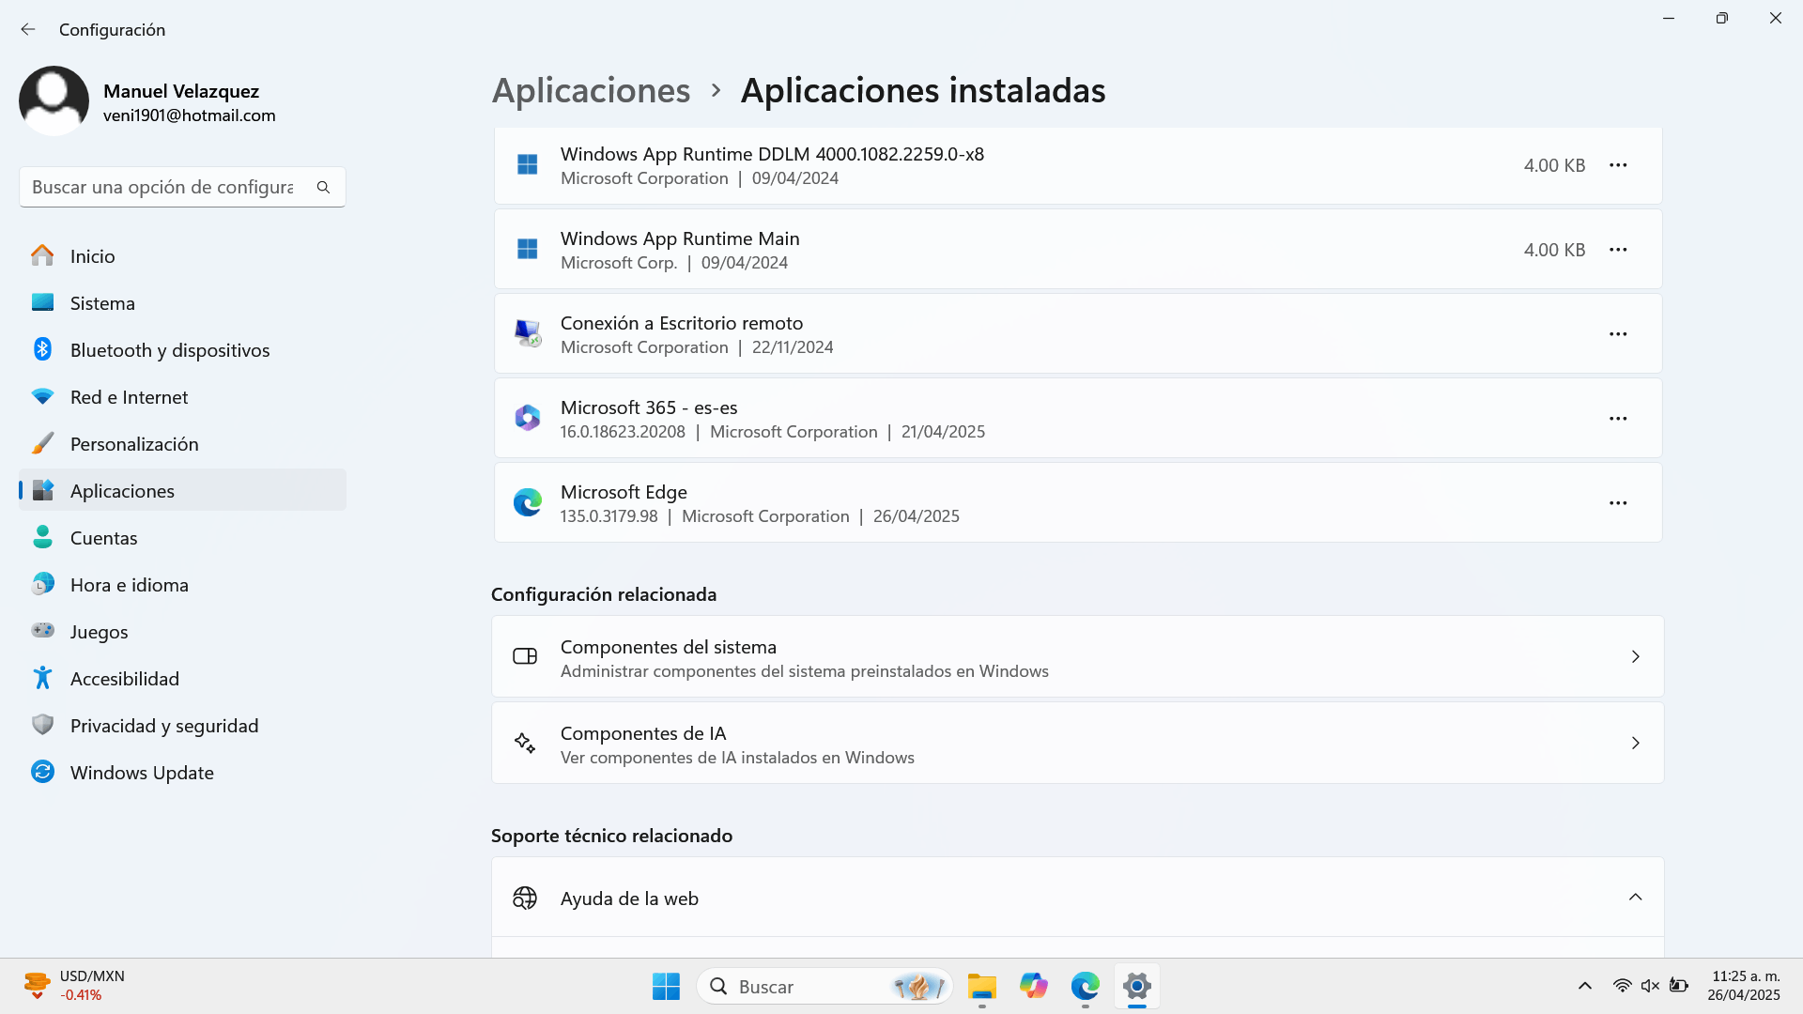1803x1014 pixels.
Task: Click Aplicaciones breadcrumb link
Action: click(591, 91)
